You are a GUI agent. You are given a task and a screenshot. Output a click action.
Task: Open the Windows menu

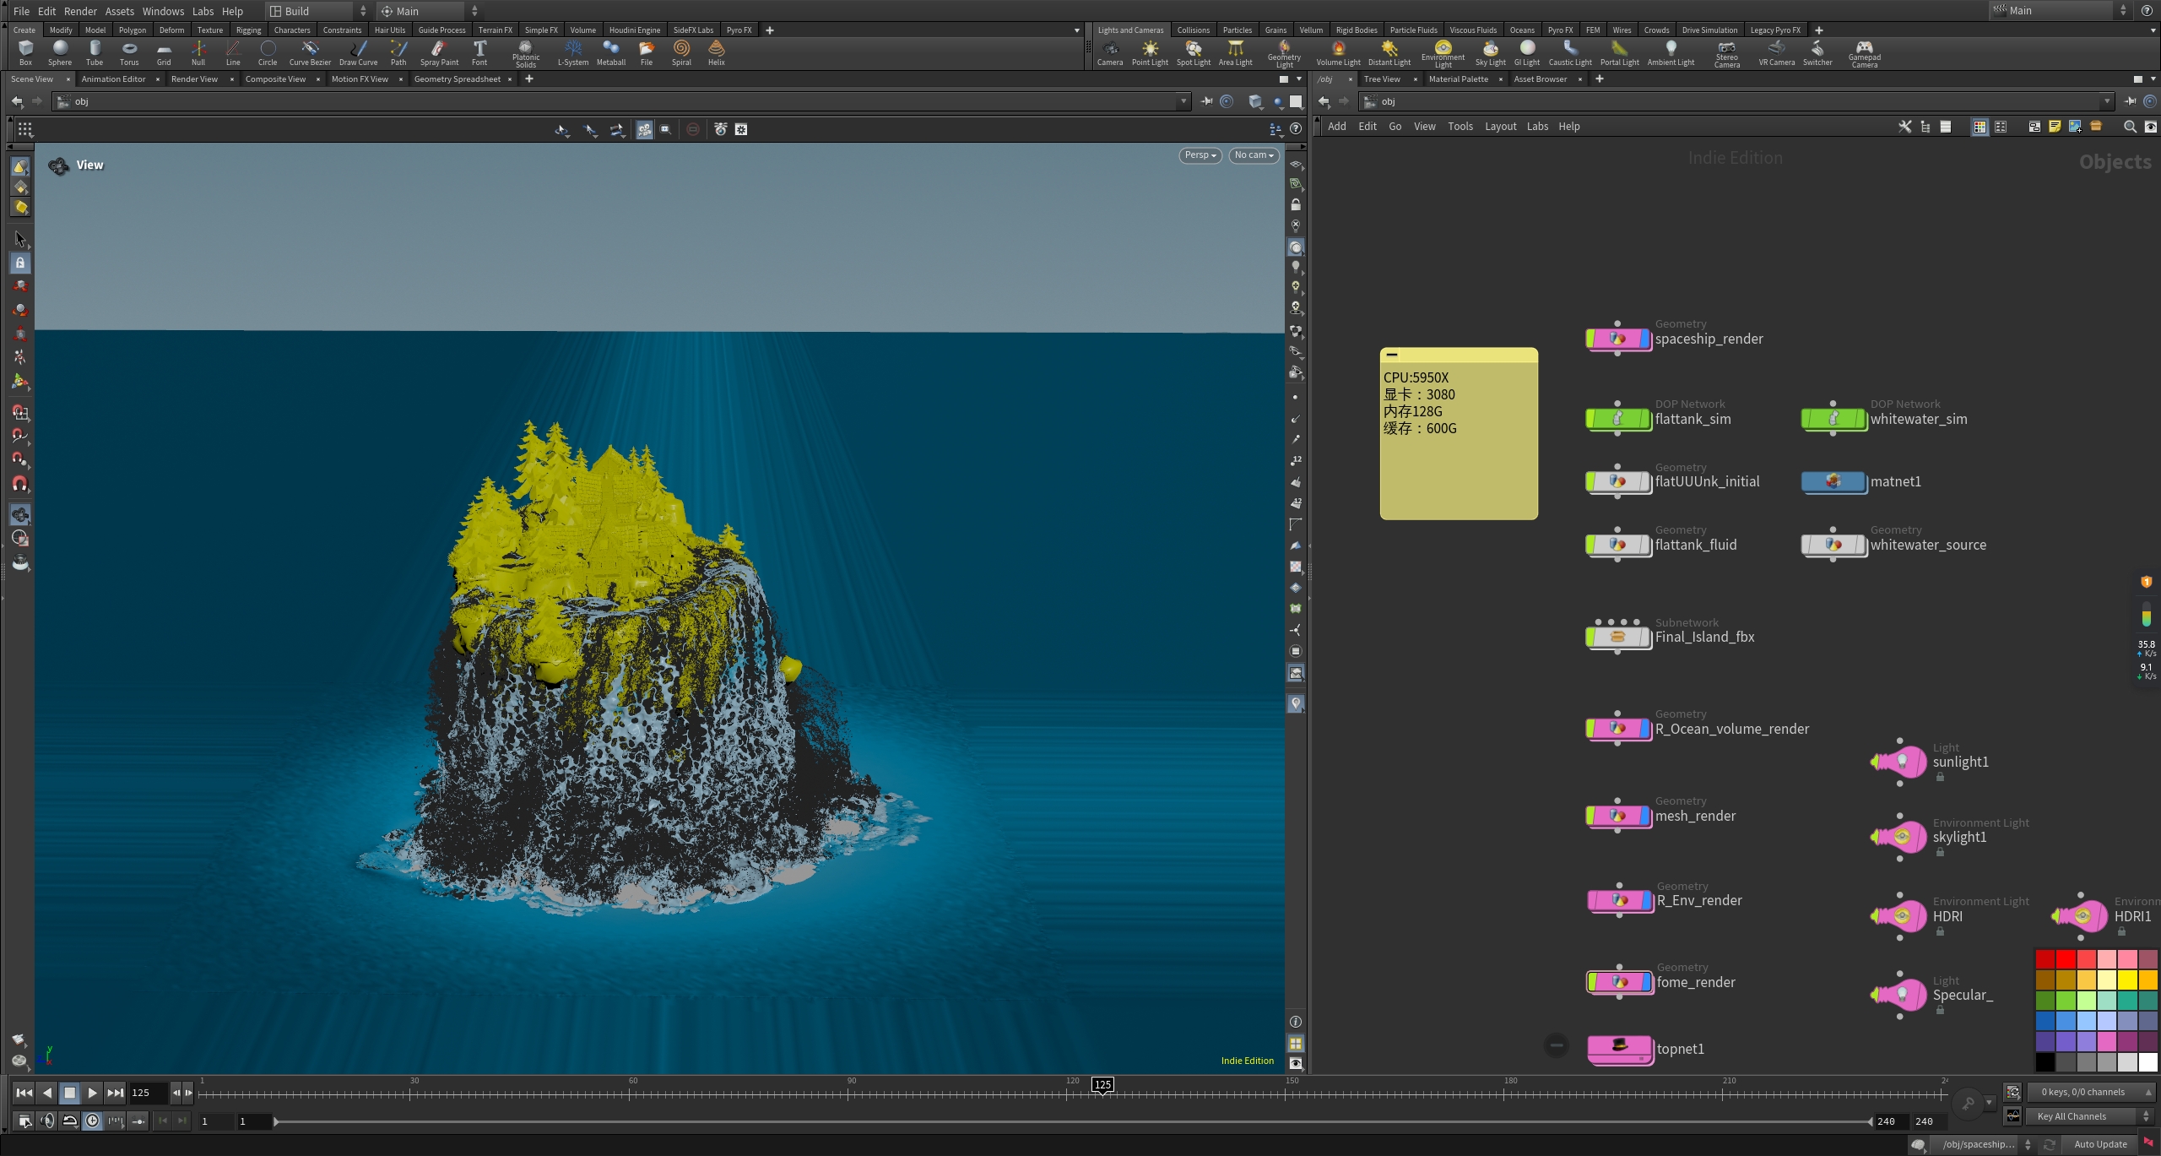163,11
